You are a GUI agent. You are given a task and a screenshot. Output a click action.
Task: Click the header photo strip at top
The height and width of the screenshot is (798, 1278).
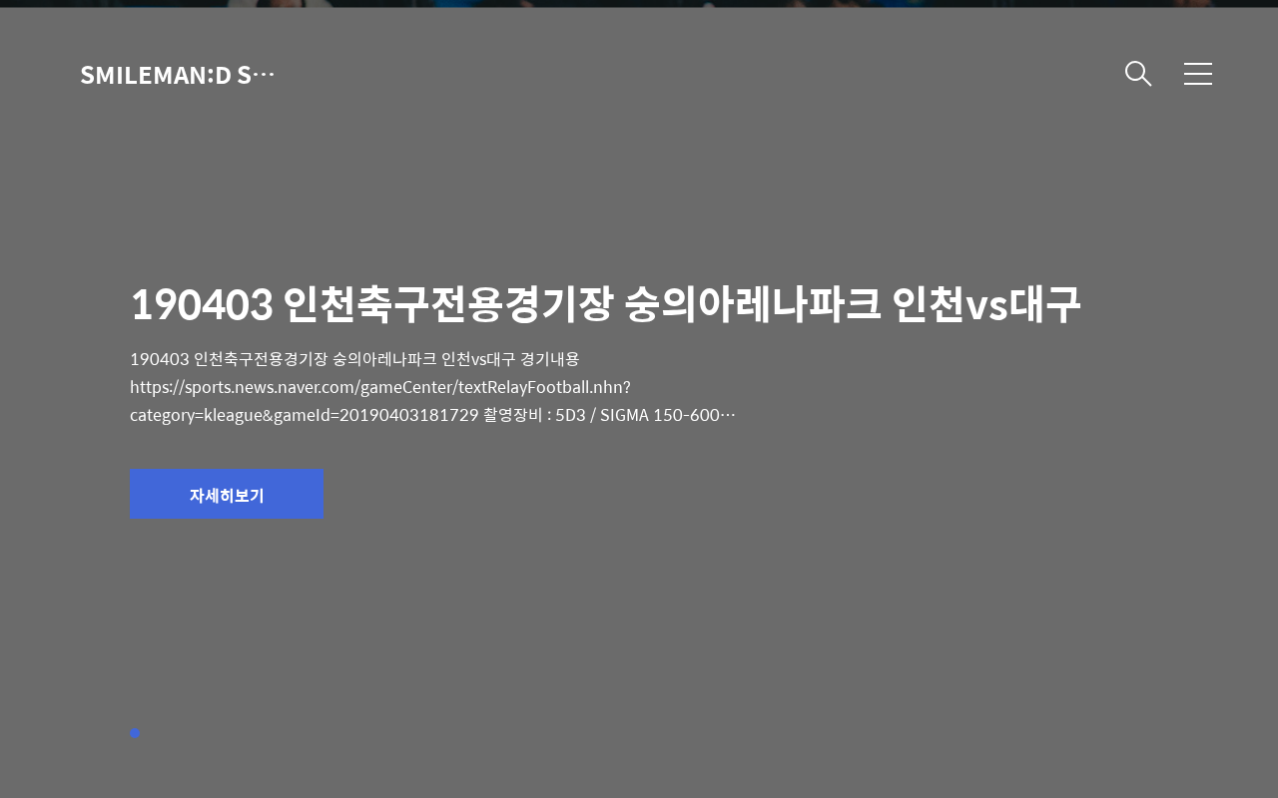click(x=639, y=4)
